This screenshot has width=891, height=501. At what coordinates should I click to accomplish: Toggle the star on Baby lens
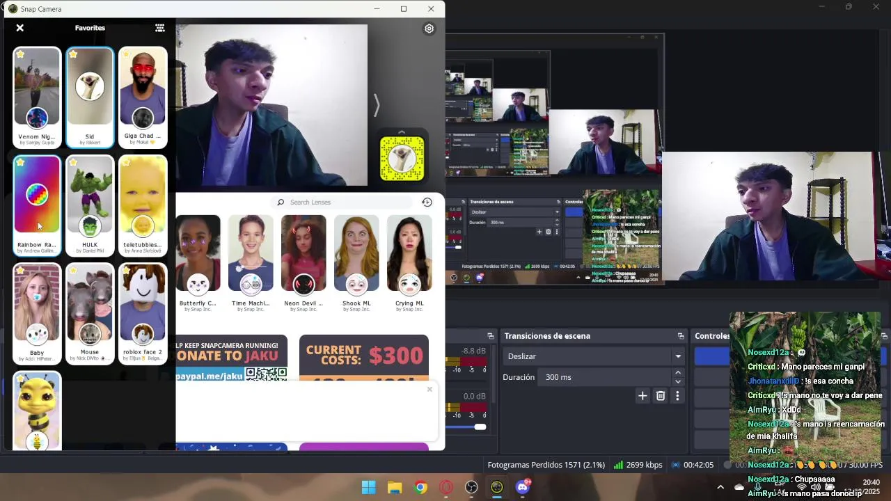tap(20, 270)
